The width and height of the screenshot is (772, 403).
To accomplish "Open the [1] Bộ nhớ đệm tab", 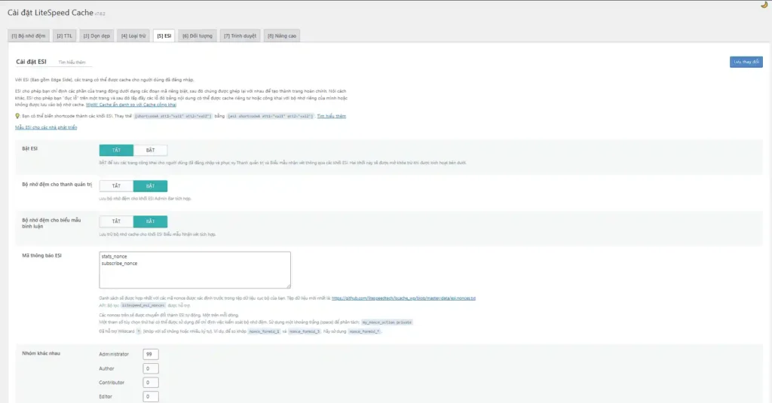I will [x=29, y=36].
